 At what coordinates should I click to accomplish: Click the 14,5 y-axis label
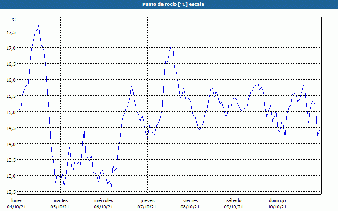(11, 128)
